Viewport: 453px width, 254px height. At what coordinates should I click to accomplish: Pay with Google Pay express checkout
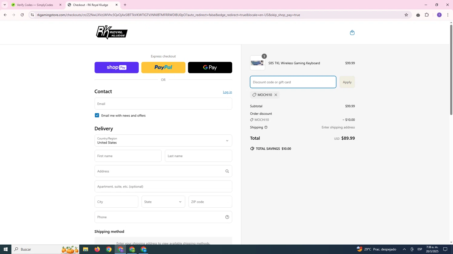point(210,67)
